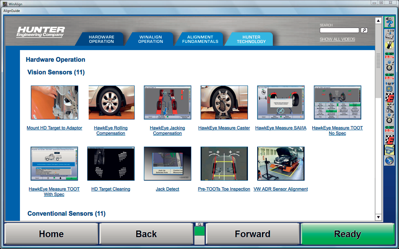
Task: Click the Conventional Sensors (11) heading
Action: click(66, 214)
